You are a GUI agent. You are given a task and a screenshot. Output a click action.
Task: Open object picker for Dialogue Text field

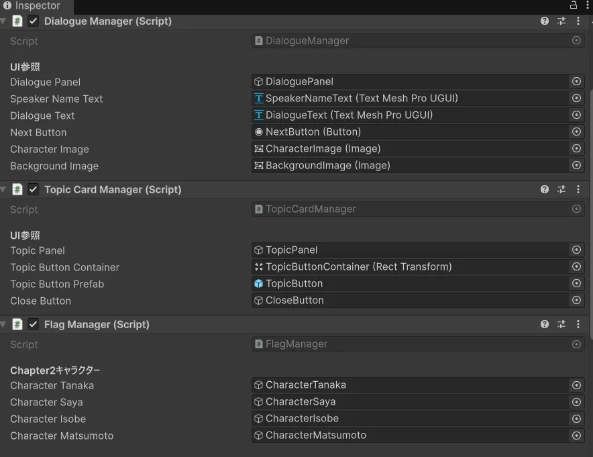(x=576, y=115)
